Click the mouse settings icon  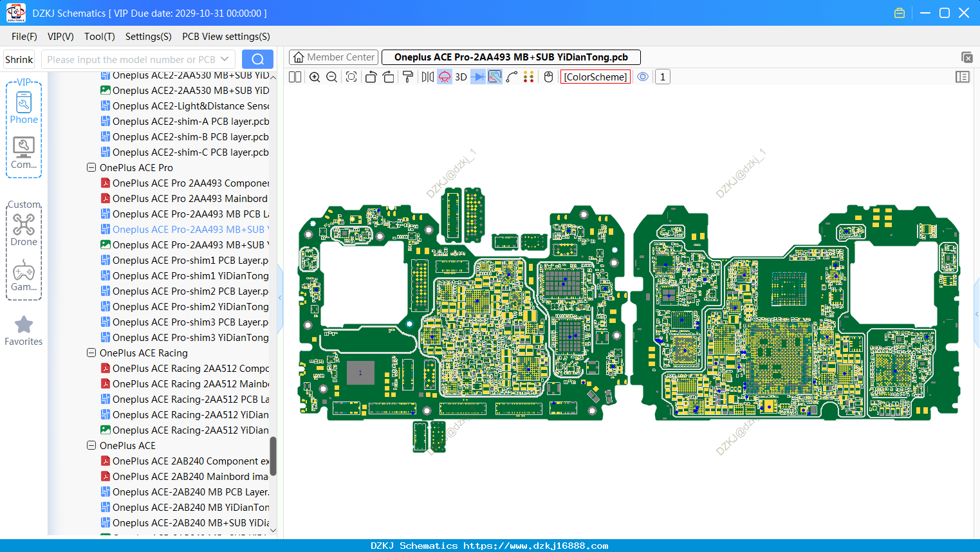point(548,77)
